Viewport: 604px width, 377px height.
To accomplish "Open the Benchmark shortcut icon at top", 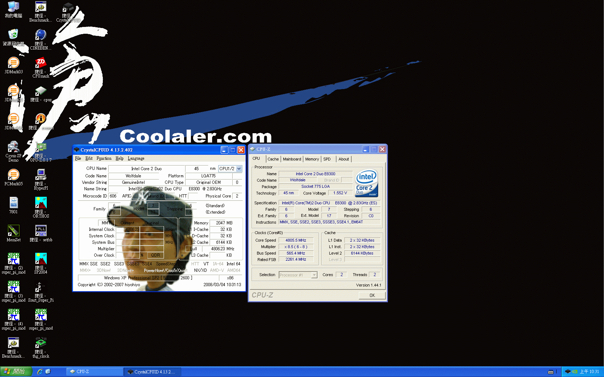I will (x=41, y=11).
